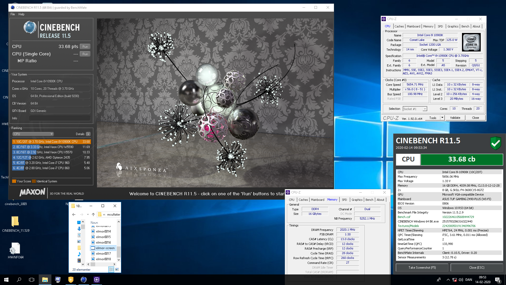Click the Cinebench sphere taskbar icon
Screen dimensions: 506x285
84,280
